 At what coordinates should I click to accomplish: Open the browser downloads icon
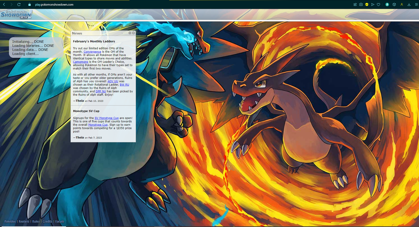[x=409, y=5]
